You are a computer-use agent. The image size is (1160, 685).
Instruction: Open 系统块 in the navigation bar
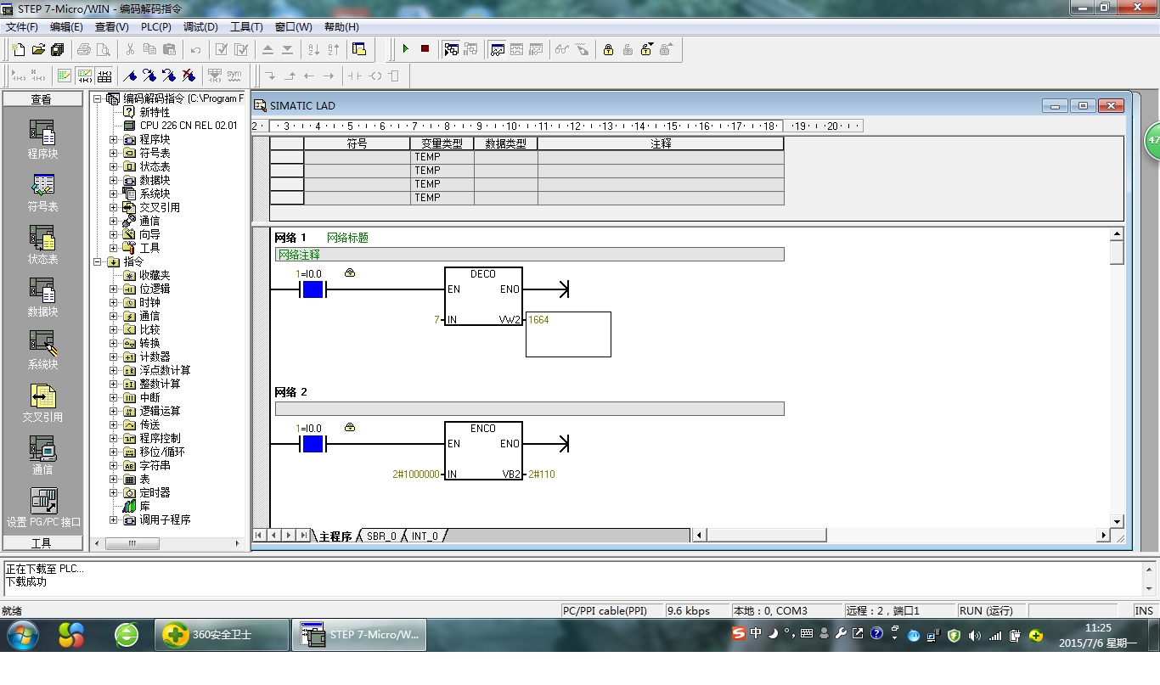pyautogui.click(x=42, y=351)
